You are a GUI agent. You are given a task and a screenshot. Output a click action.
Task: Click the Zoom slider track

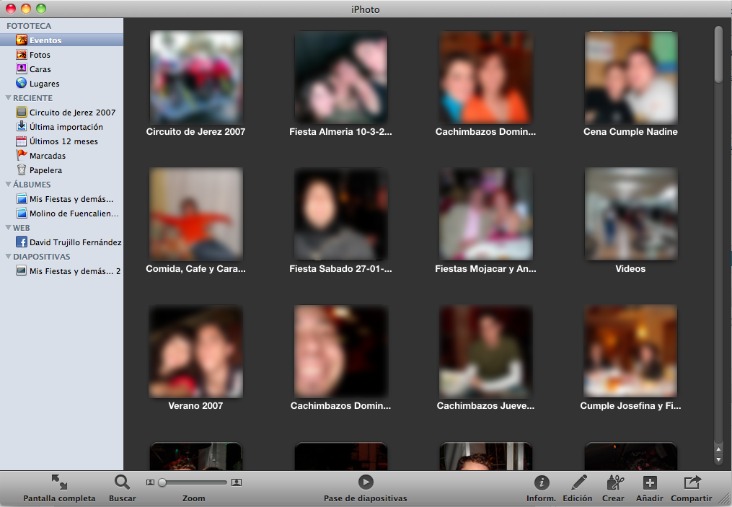tap(193, 482)
